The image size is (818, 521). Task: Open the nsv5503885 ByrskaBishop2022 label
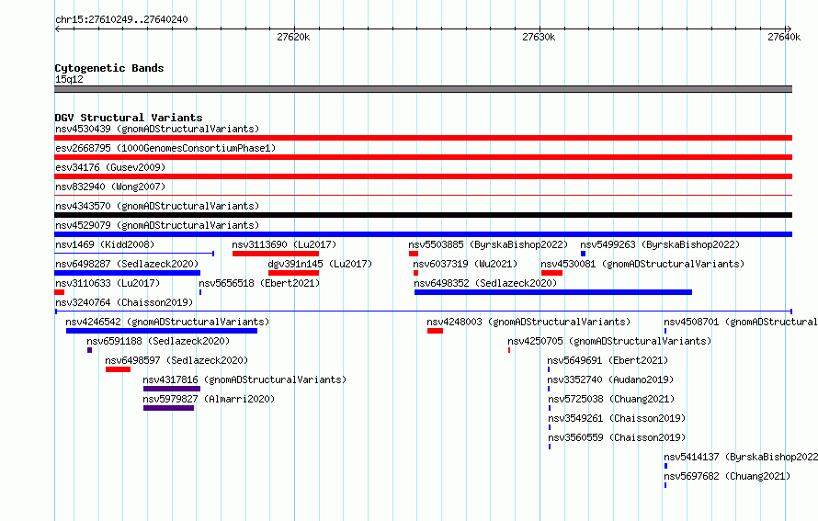pyautogui.click(x=488, y=244)
